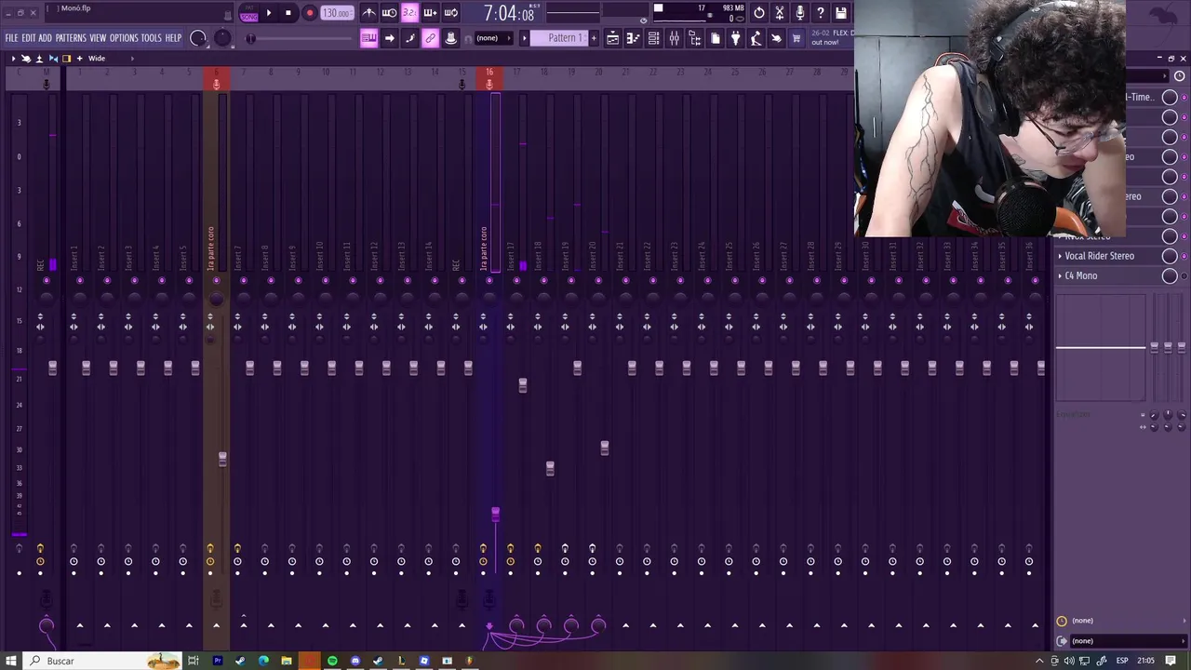Open the tempo tapper icon
The width and height of the screenshot is (1191, 670).
coord(756,38)
